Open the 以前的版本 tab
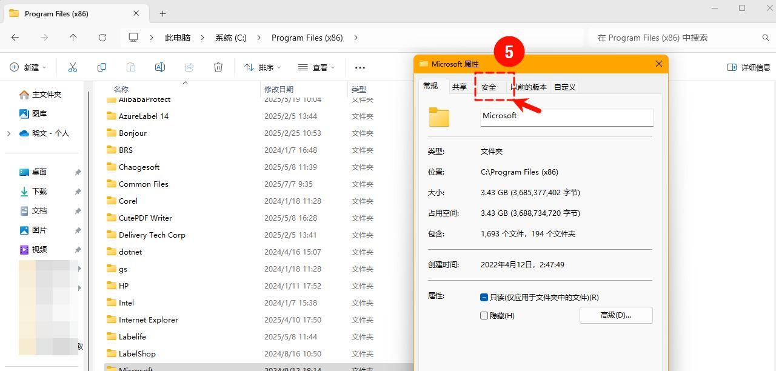The image size is (776, 371). click(x=529, y=87)
